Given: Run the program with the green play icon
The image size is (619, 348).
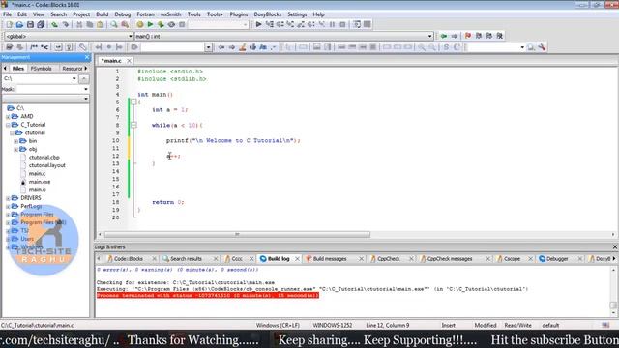Looking at the screenshot, I should 150,24.
